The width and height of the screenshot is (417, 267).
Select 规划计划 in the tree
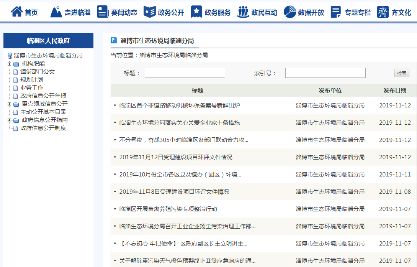pos(32,80)
